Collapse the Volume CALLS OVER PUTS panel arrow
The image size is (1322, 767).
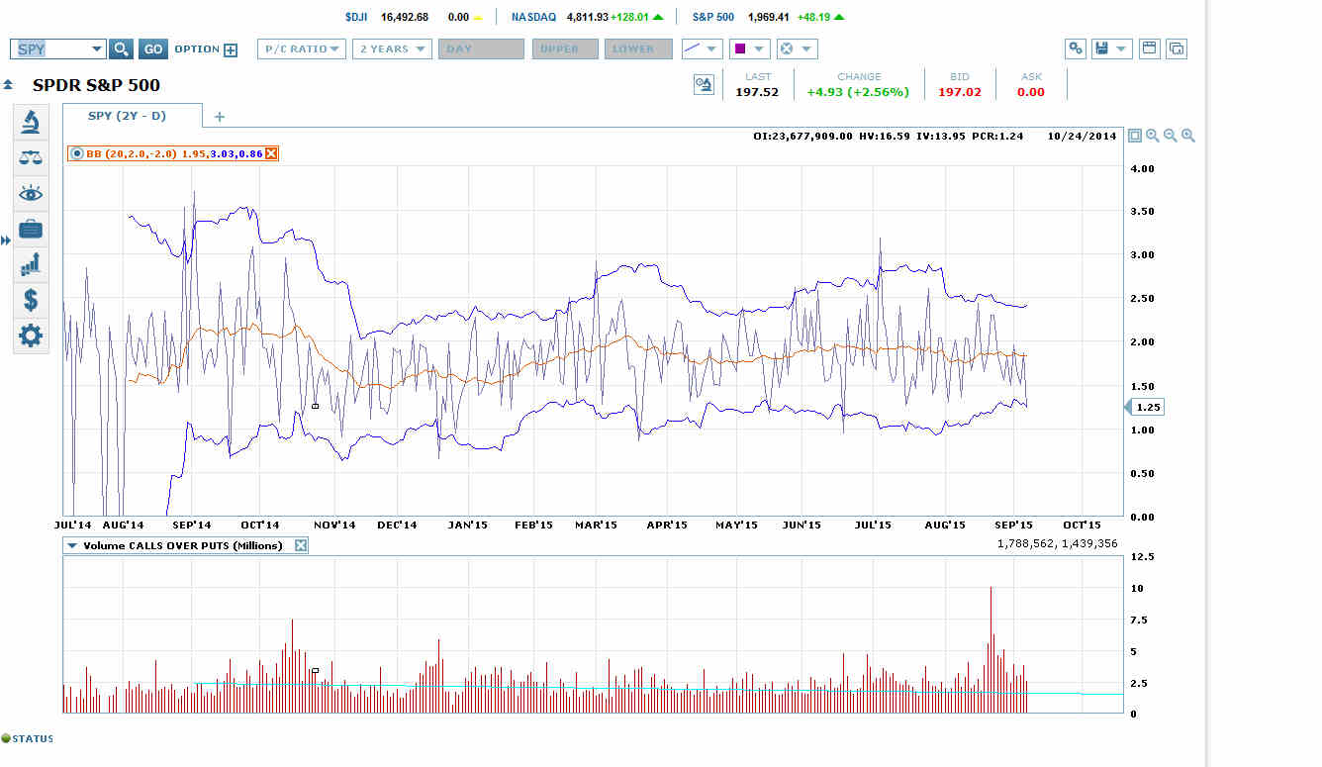pyautogui.click(x=72, y=545)
